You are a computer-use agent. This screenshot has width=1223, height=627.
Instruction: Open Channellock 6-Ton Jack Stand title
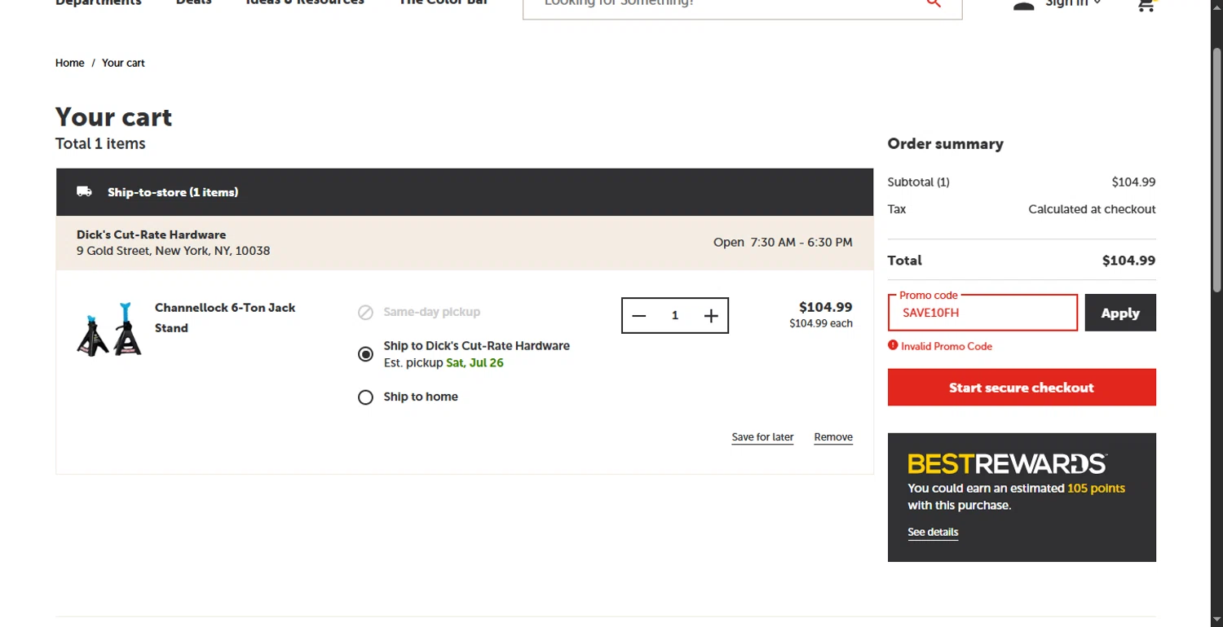point(225,318)
